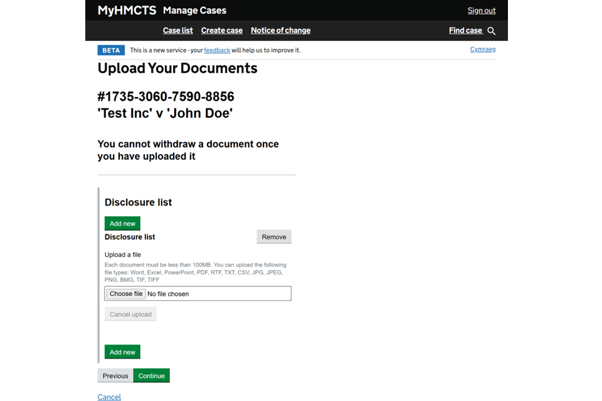Sign out of the service
Screen dimensions: 602x401
pos(481,11)
